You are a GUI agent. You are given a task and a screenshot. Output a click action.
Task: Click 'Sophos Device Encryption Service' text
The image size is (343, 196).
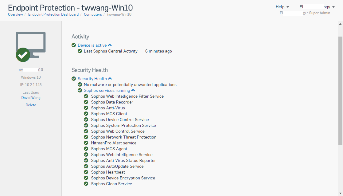[123, 178]
